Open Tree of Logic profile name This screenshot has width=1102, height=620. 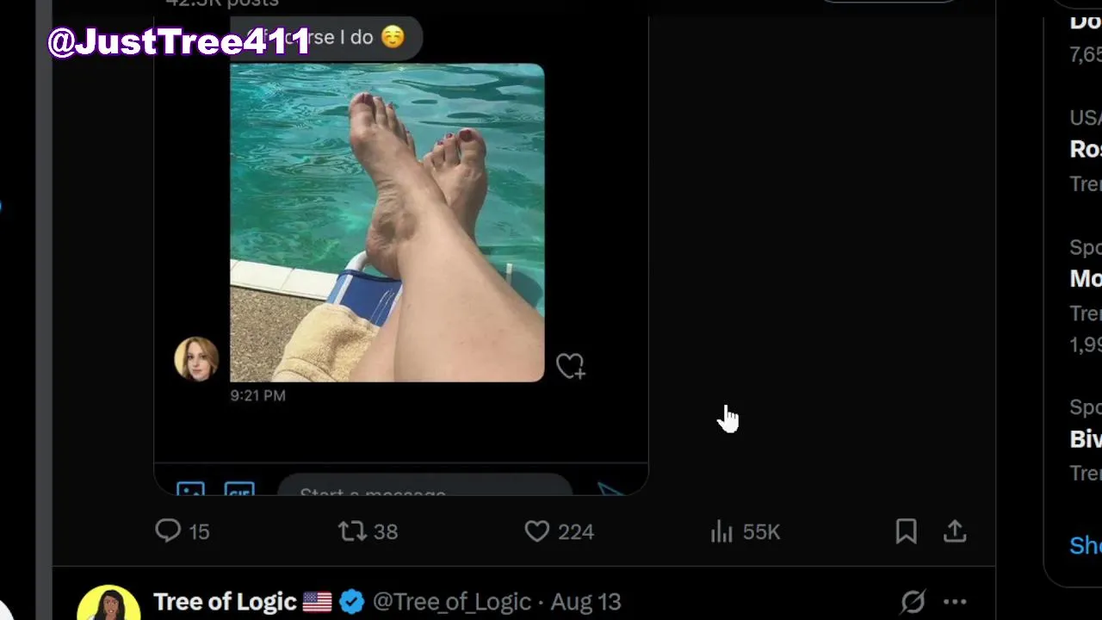(225, 601)
